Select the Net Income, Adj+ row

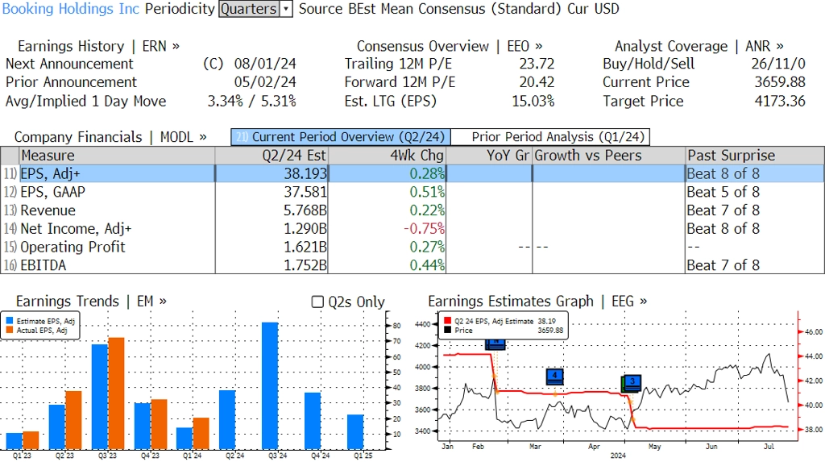pos(412,229)
